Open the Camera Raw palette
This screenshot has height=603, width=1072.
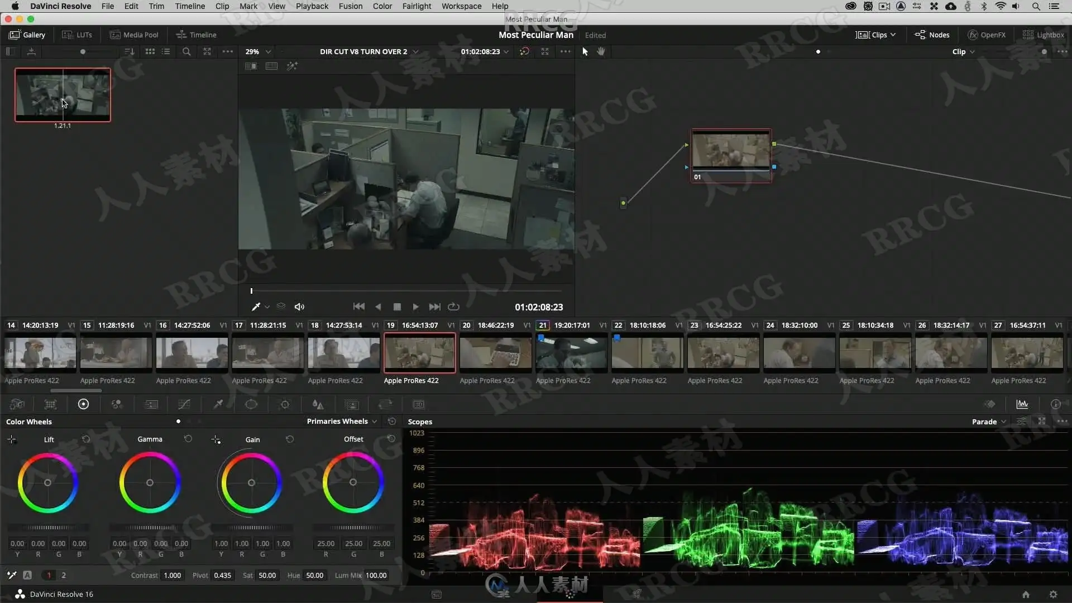17,404
